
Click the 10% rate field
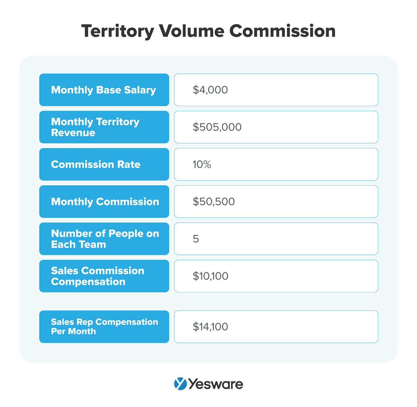click(276, 164)
